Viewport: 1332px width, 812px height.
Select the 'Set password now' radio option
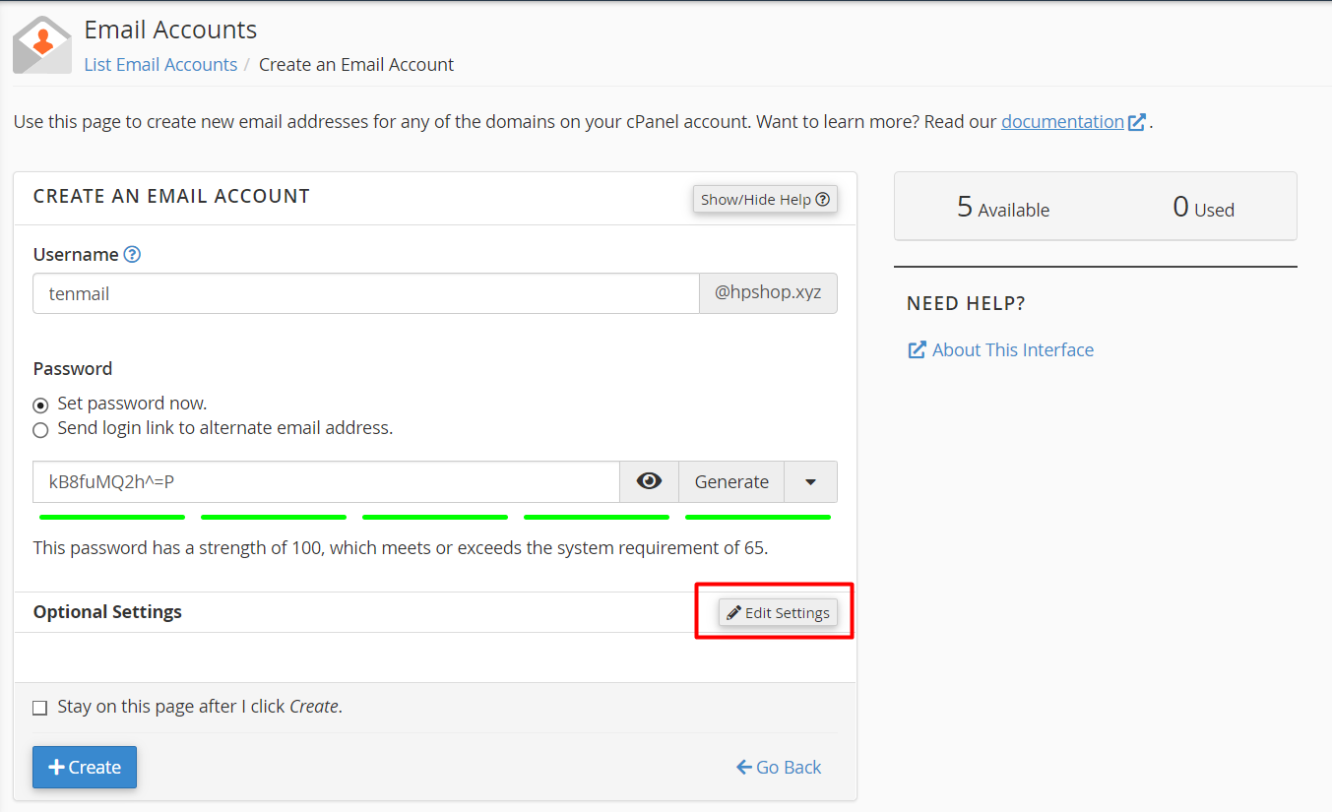tap(40, 405)
